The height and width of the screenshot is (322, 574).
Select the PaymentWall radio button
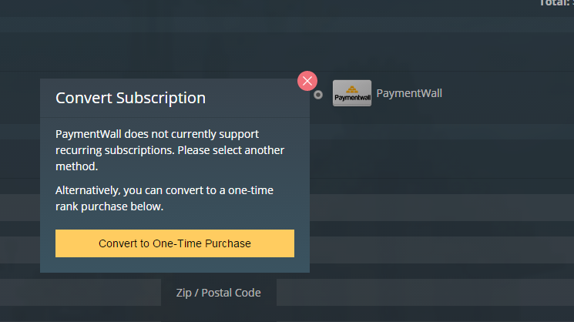(x=318, y=95)
